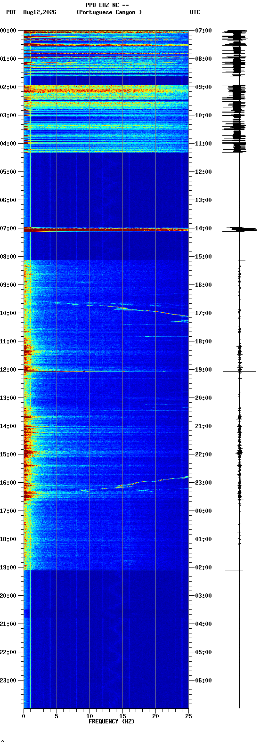Click the 12:00 PDT time label

(x=8, y=370)
